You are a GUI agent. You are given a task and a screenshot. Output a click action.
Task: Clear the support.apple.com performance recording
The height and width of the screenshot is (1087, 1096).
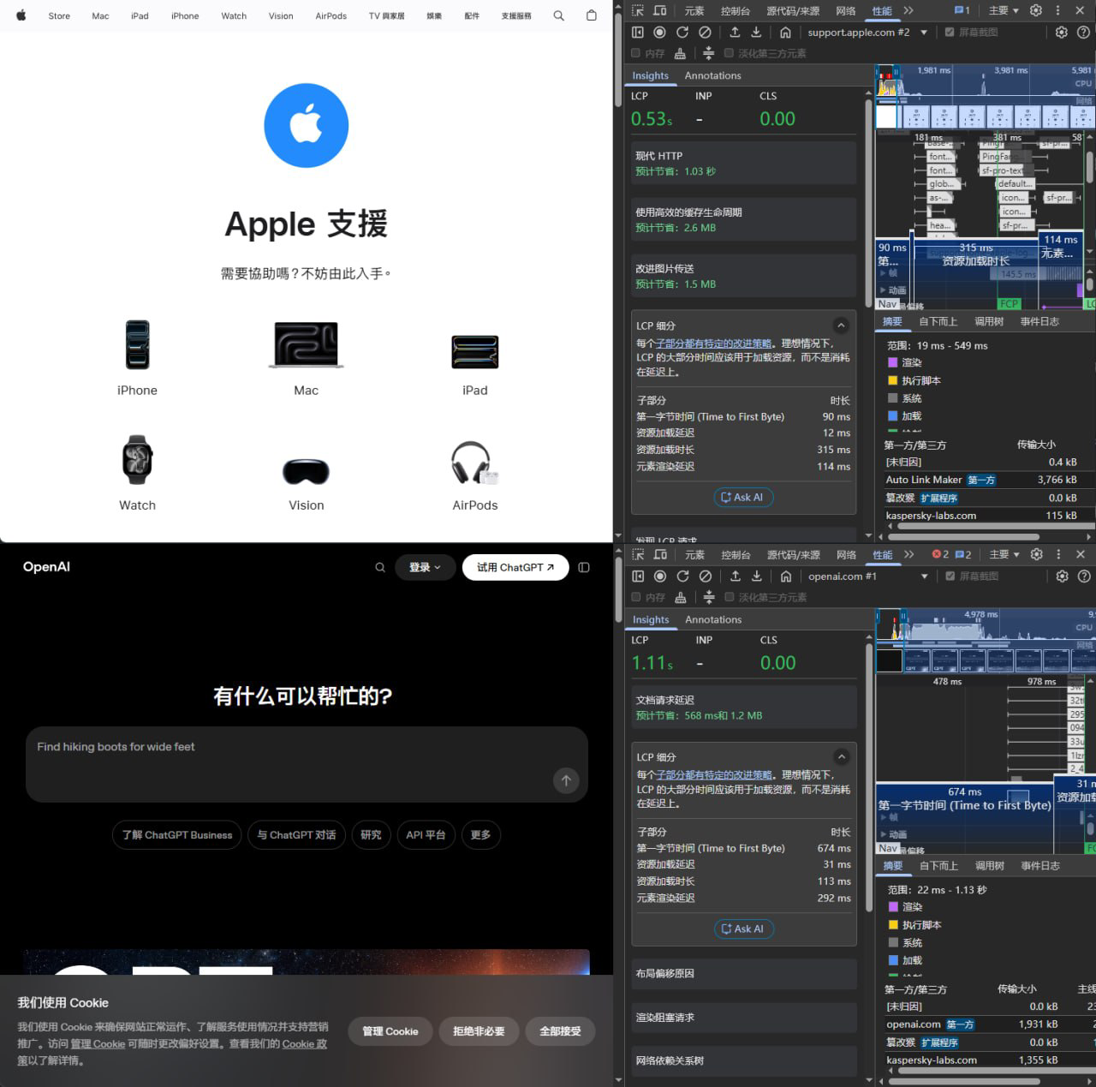pyautogui.click(x=705, y=32)
